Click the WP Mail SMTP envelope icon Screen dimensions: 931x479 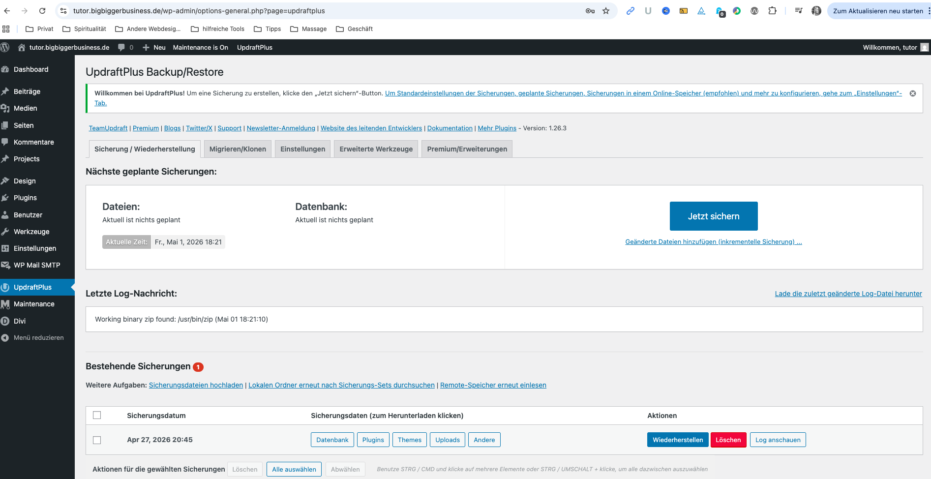(5, 265)
